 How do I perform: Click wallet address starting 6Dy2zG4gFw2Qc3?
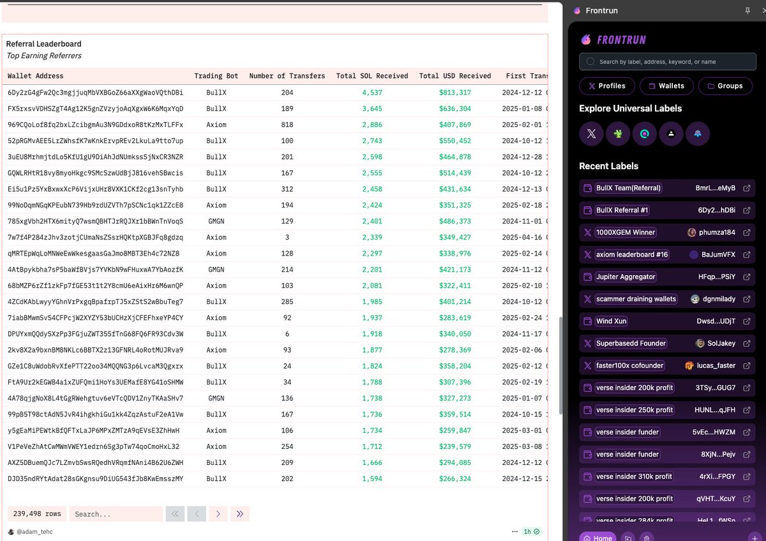tap(95, 93)
